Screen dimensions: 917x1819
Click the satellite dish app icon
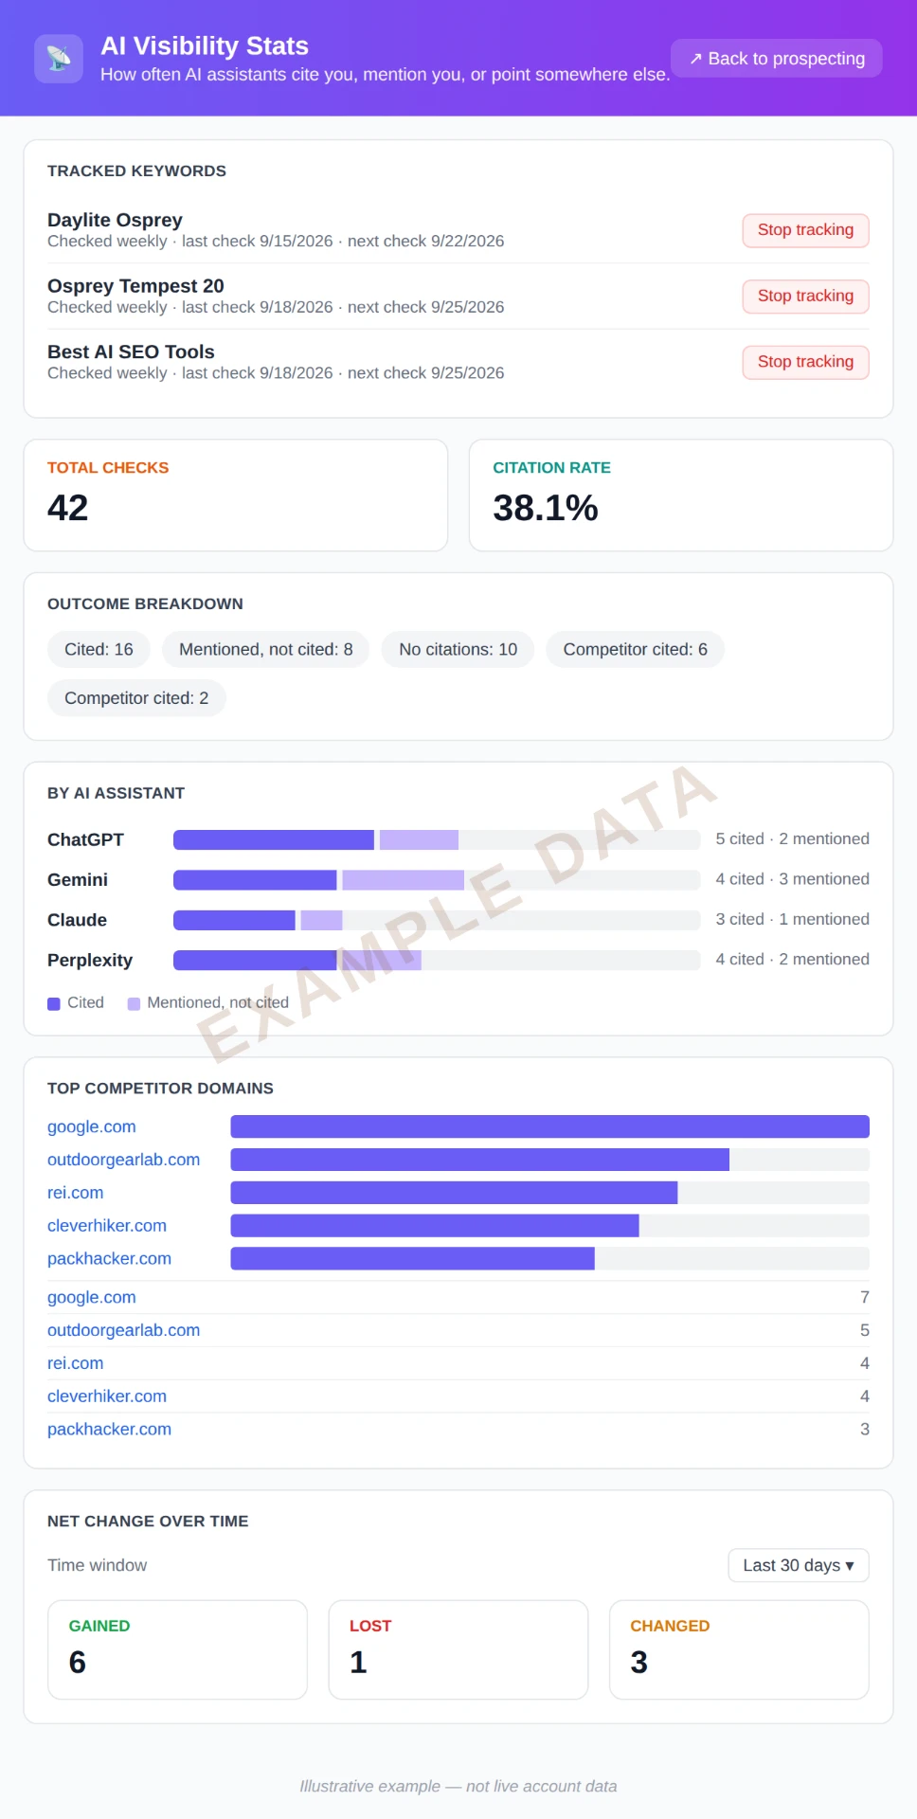(59, 59)
